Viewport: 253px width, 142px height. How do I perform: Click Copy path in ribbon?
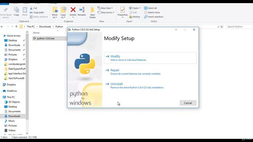tap(37, 12)
